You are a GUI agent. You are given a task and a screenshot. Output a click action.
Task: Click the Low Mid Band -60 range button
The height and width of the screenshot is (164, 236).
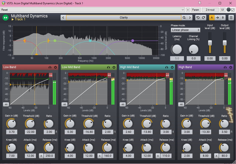(64, 104)
